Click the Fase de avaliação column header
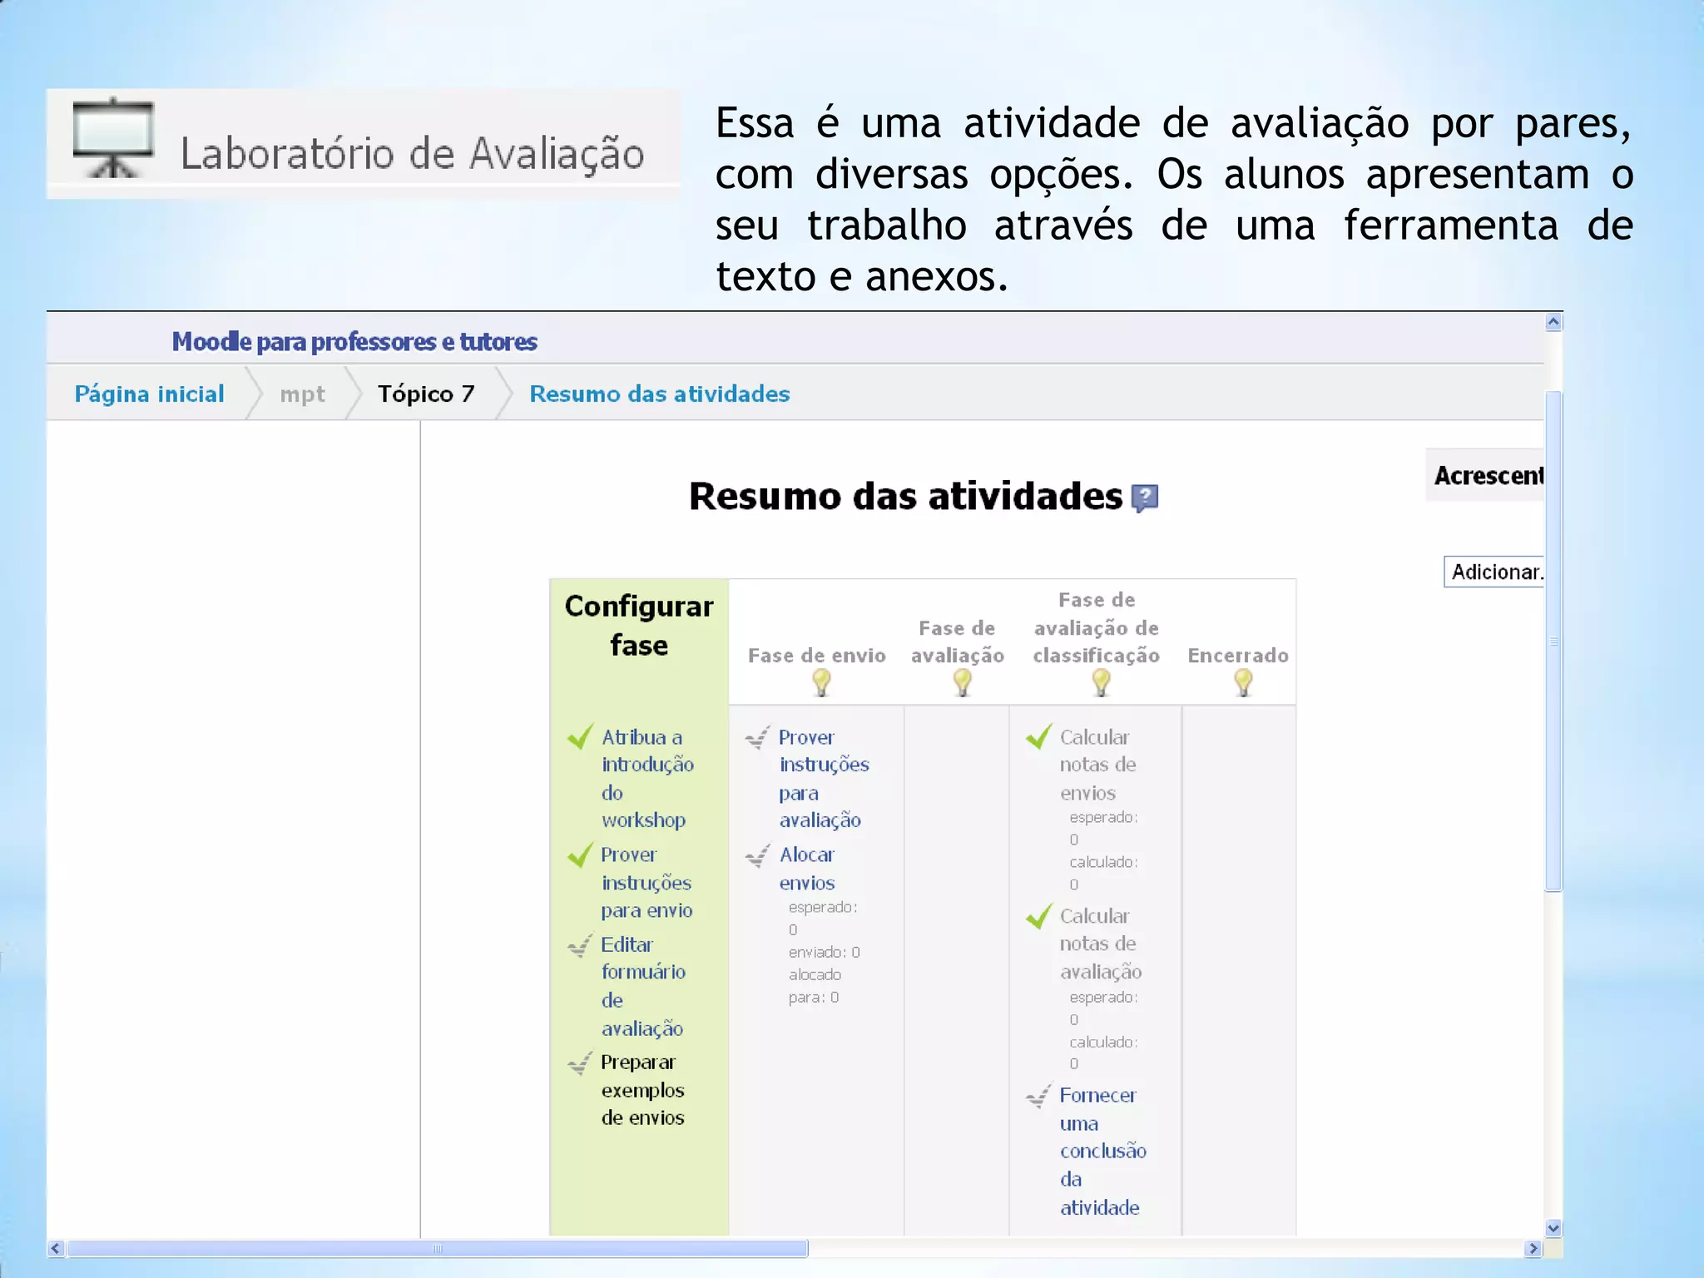 [x=958, y=641]
